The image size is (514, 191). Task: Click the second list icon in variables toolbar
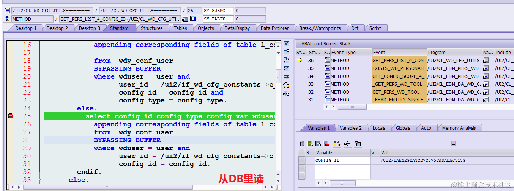pos(318,143)
